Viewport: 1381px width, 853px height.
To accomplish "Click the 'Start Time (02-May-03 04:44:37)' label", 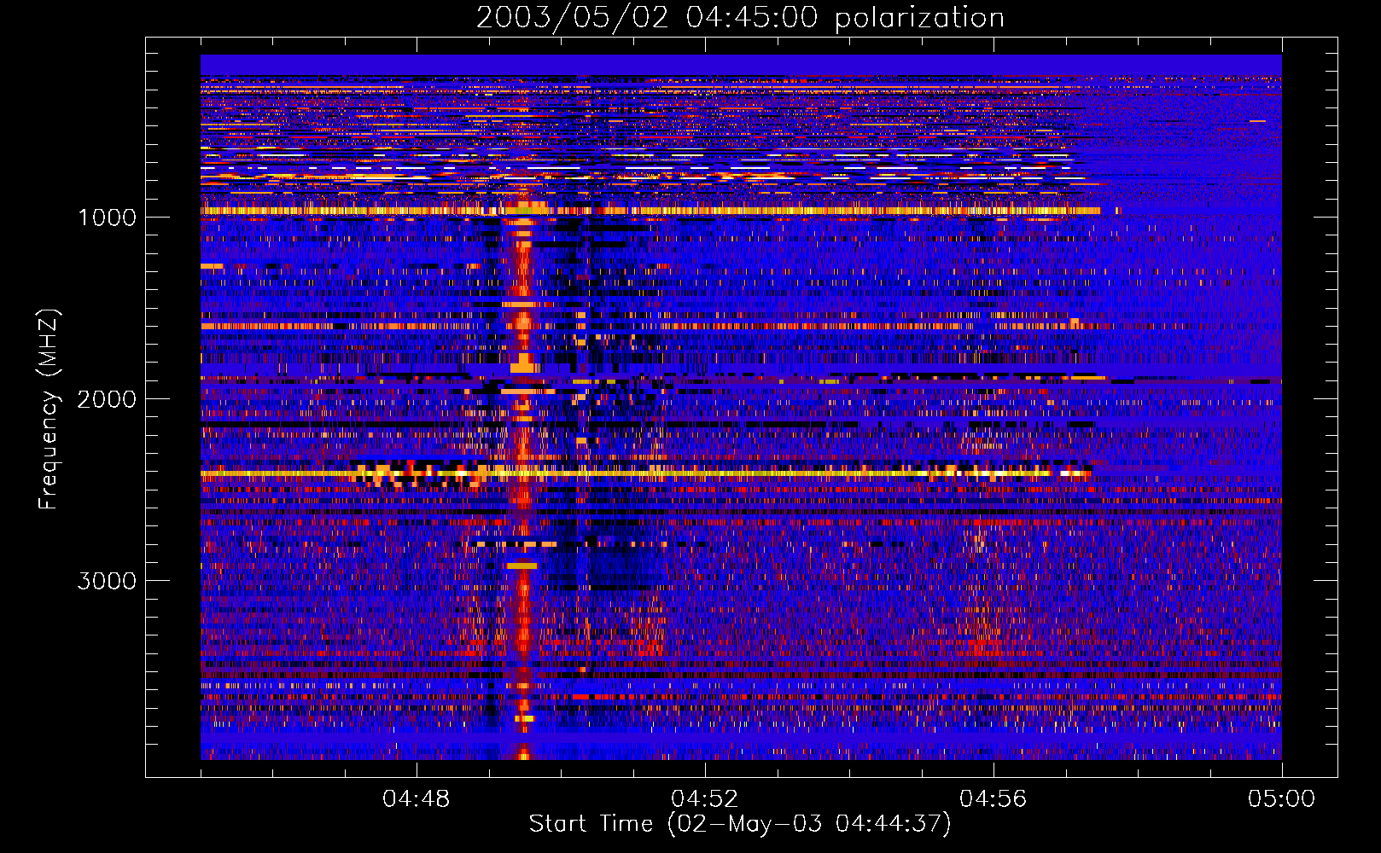I will pyautogui.click(x=740, y=824).
